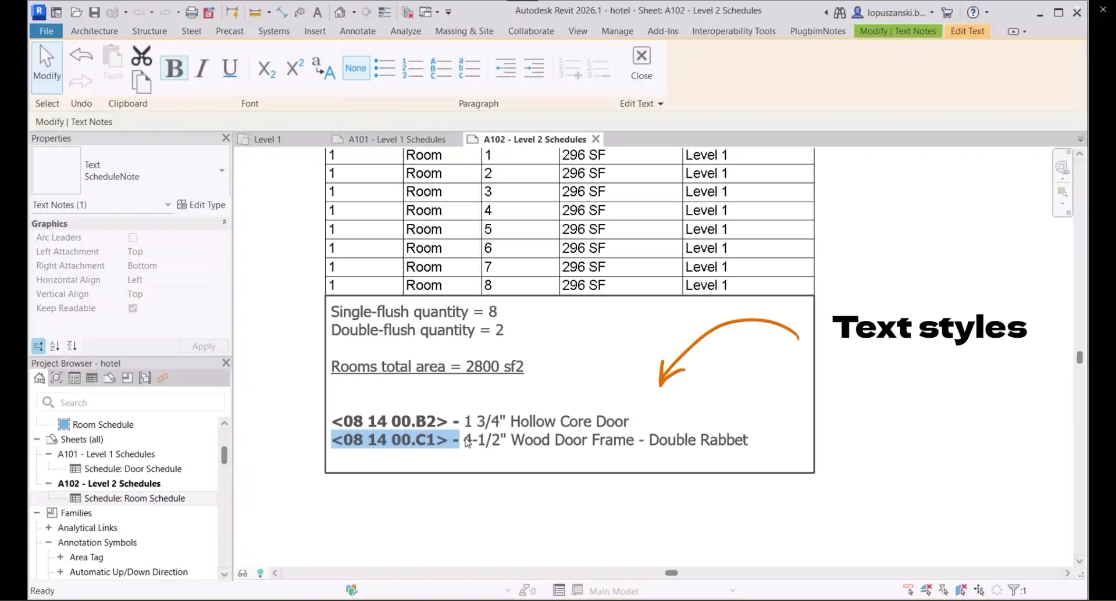The image size is (1116, 601).
Task: Click the Undo arrow in ribbon
Action: point(81,55)
